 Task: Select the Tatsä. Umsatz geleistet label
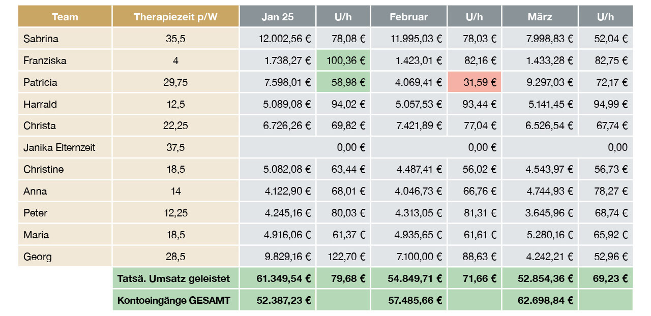pyautogui.click(x=174, y=279)
